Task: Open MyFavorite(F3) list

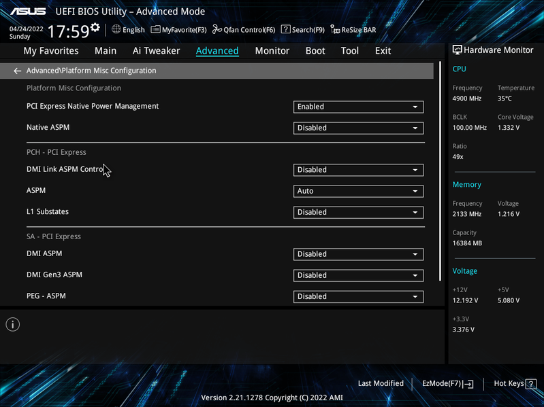Action: click(x=178, y=30)
